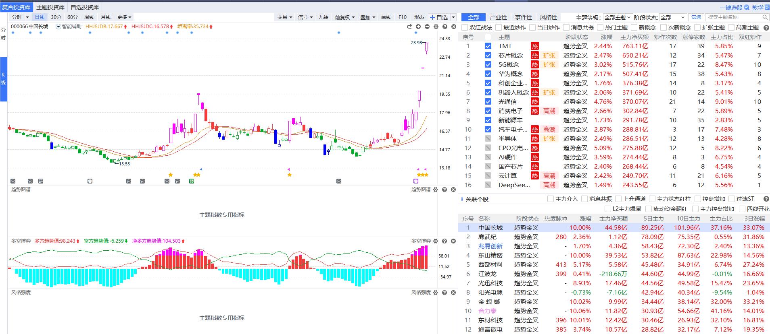This screenshot has height=334, width=770.
Task: Select the 风格性 theme category tab
Action: point(548,17)
